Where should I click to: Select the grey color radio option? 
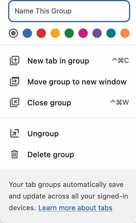click(x=13, y=33)
